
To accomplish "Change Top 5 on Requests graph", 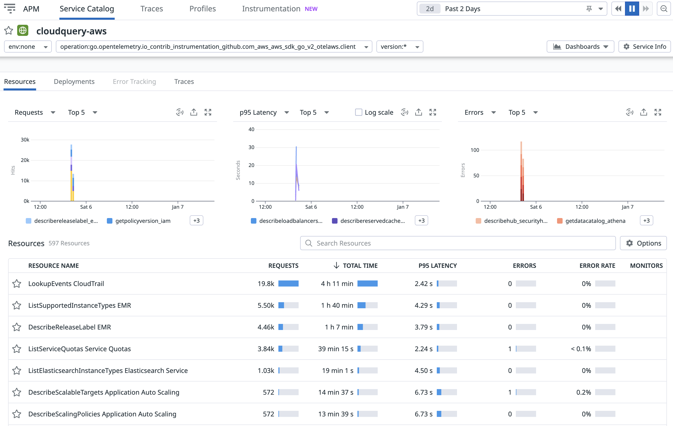I will 83,112.
